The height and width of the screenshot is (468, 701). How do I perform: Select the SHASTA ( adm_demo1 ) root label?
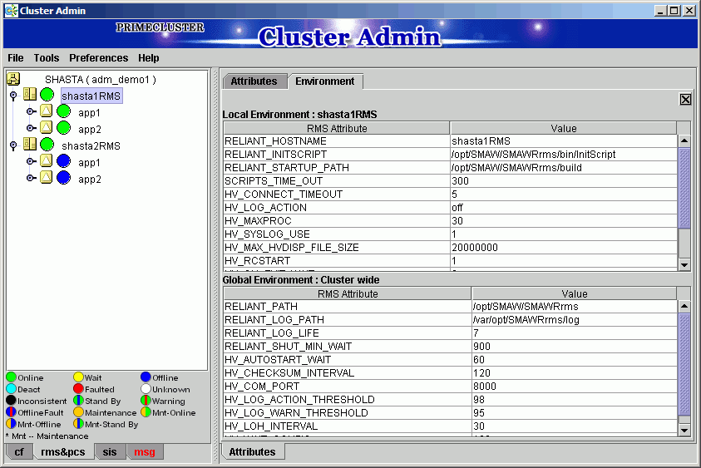[101, 80]
